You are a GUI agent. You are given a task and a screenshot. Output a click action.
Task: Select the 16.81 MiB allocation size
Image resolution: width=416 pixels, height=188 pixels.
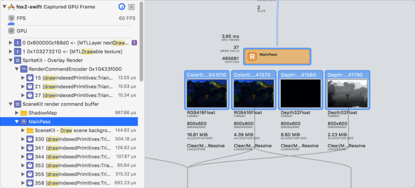click(x=198, y=135)
